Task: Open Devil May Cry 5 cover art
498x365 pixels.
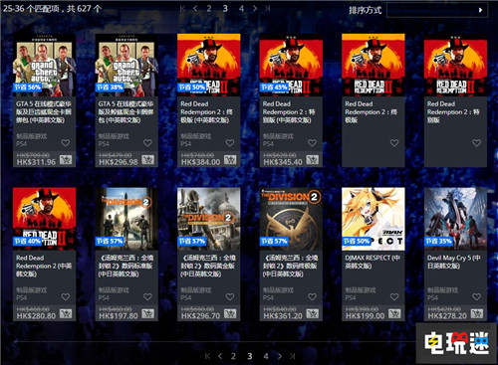Action: [455, 219]
